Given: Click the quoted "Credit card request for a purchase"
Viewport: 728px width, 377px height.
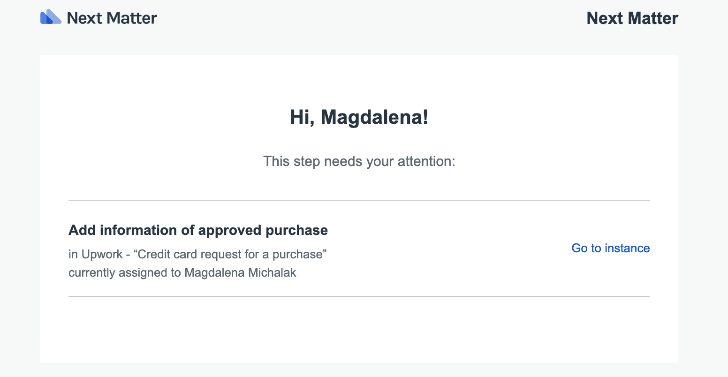Looking at the screenshot, I should click(x=230, y=254).
